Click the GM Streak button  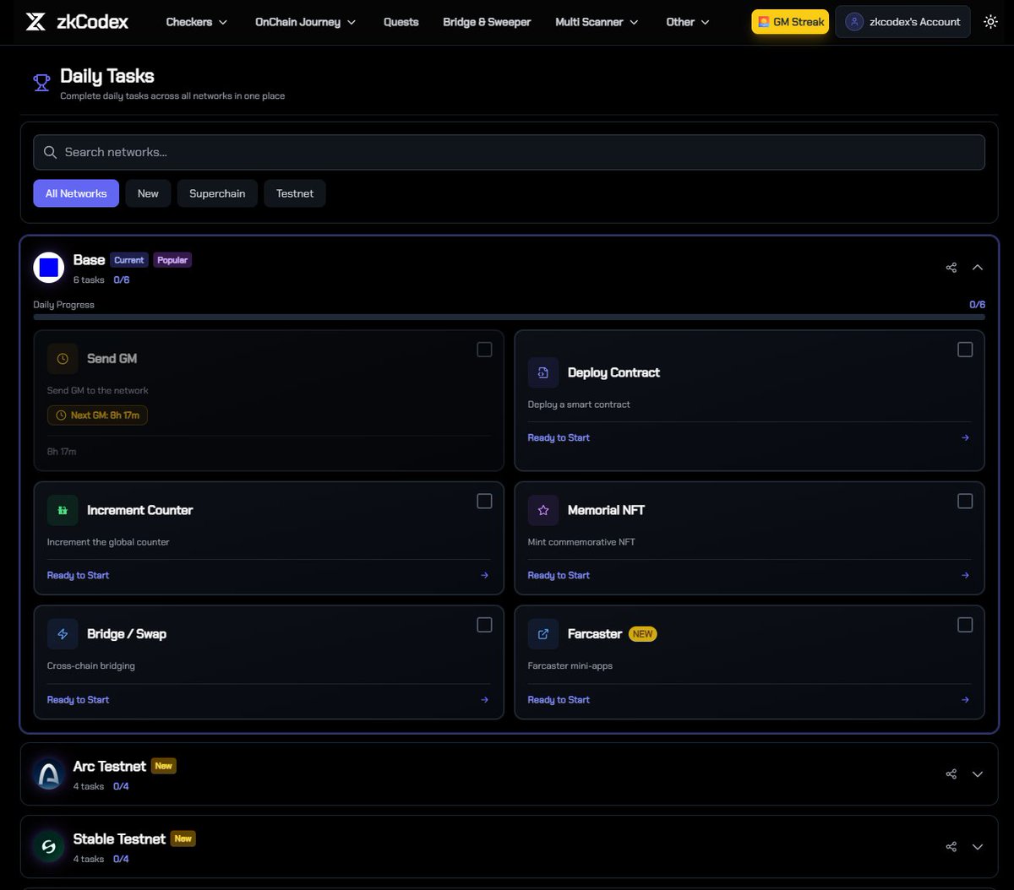click(x=790, y=22)
